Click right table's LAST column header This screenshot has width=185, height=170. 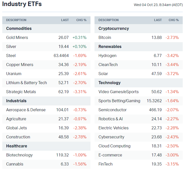[158, 20]
